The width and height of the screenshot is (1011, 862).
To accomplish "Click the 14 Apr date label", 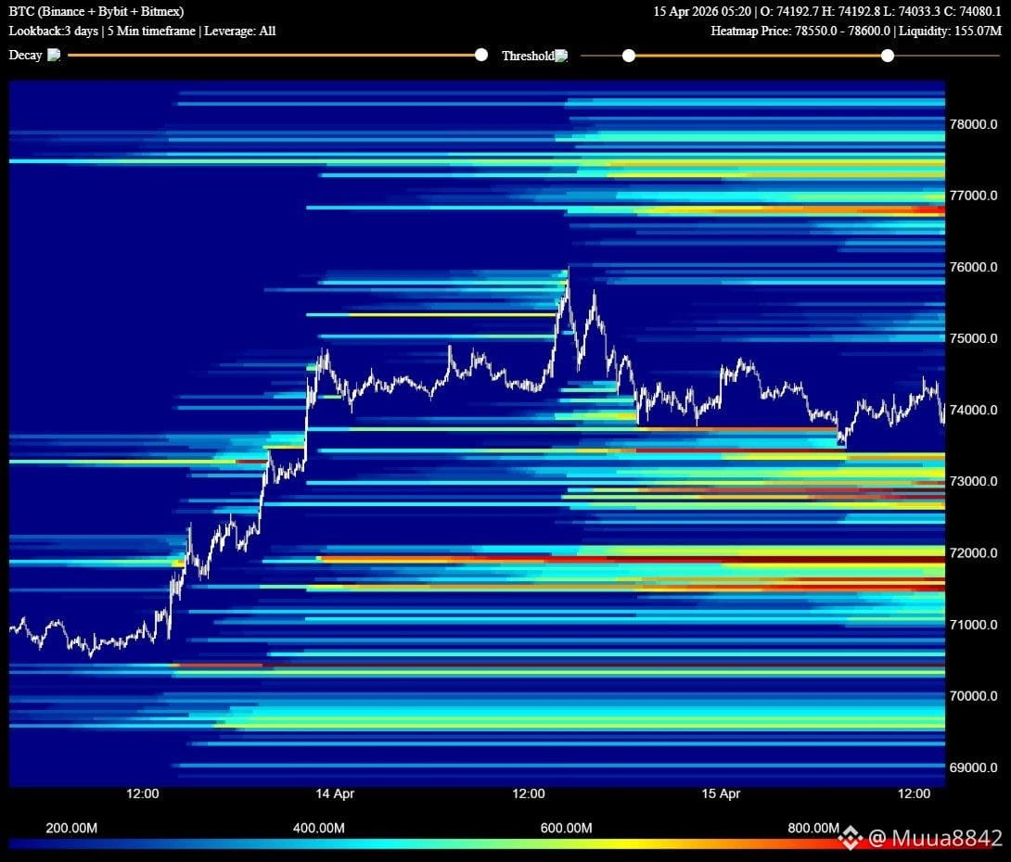I will 335,793.
